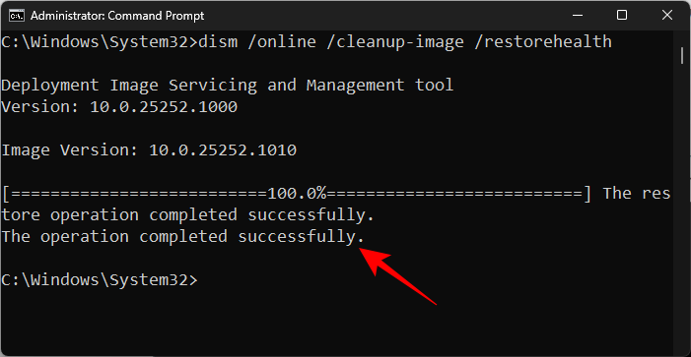Click the last C:\Windows\System32> prompt
This screenshot has width=691, height=357.
[x=100, y=280]
